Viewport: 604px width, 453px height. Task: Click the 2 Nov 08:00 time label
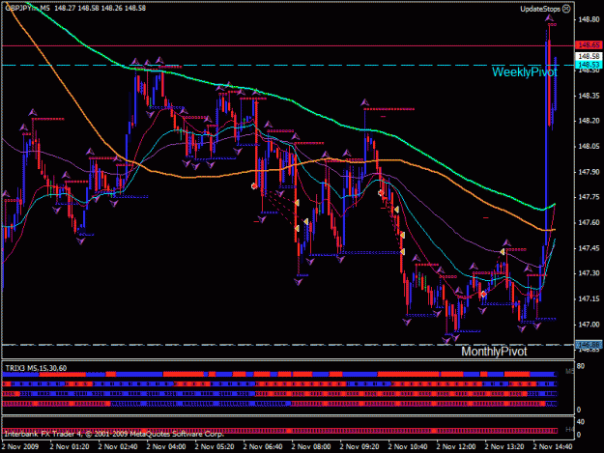point(311,447)
